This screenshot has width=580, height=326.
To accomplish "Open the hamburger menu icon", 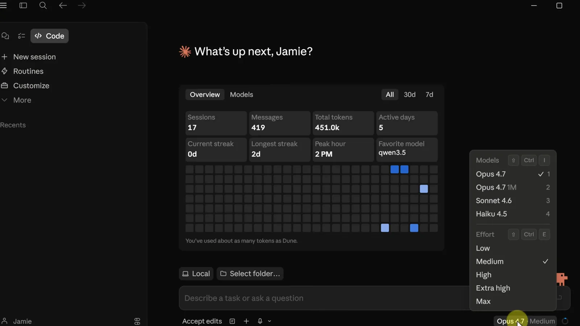I will tap(4, 5).
